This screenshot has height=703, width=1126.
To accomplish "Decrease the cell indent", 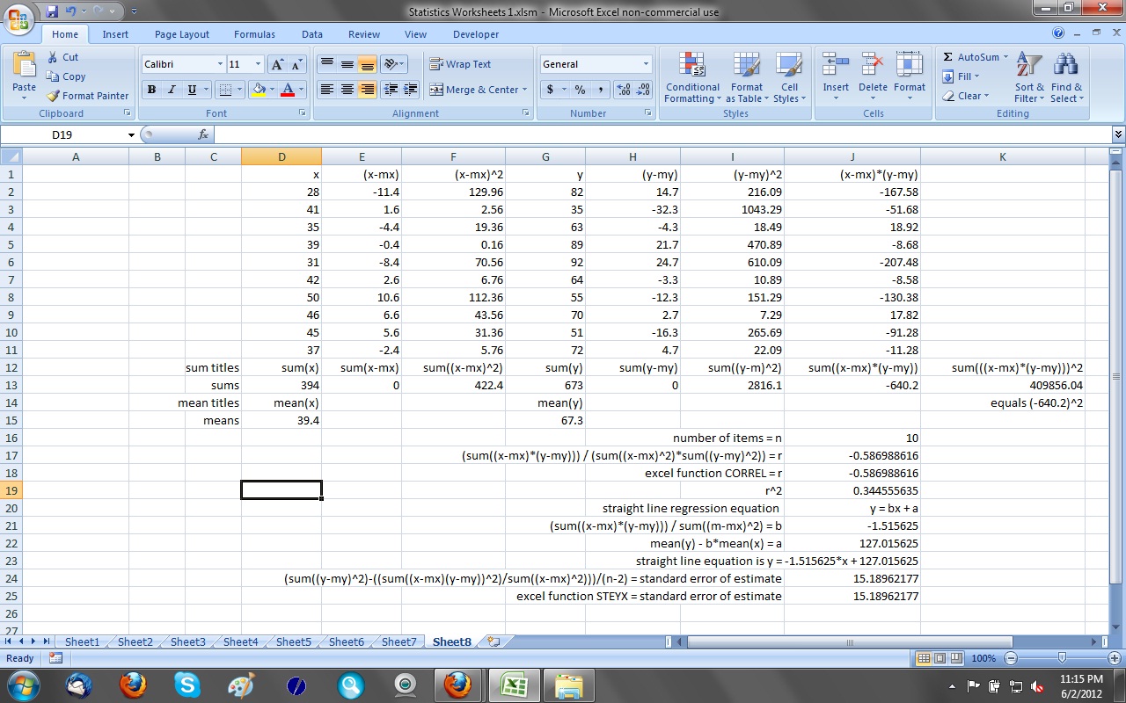I will [x=391, y=90].
